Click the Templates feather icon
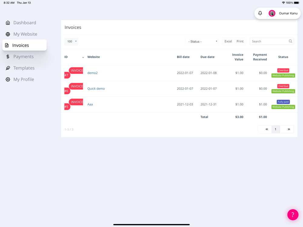This screenshot has height=227, width=303. (8, 68)
